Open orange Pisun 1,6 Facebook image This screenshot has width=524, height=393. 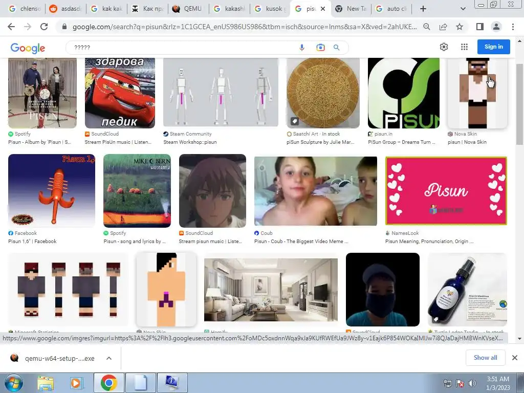[x=52, y=190]
